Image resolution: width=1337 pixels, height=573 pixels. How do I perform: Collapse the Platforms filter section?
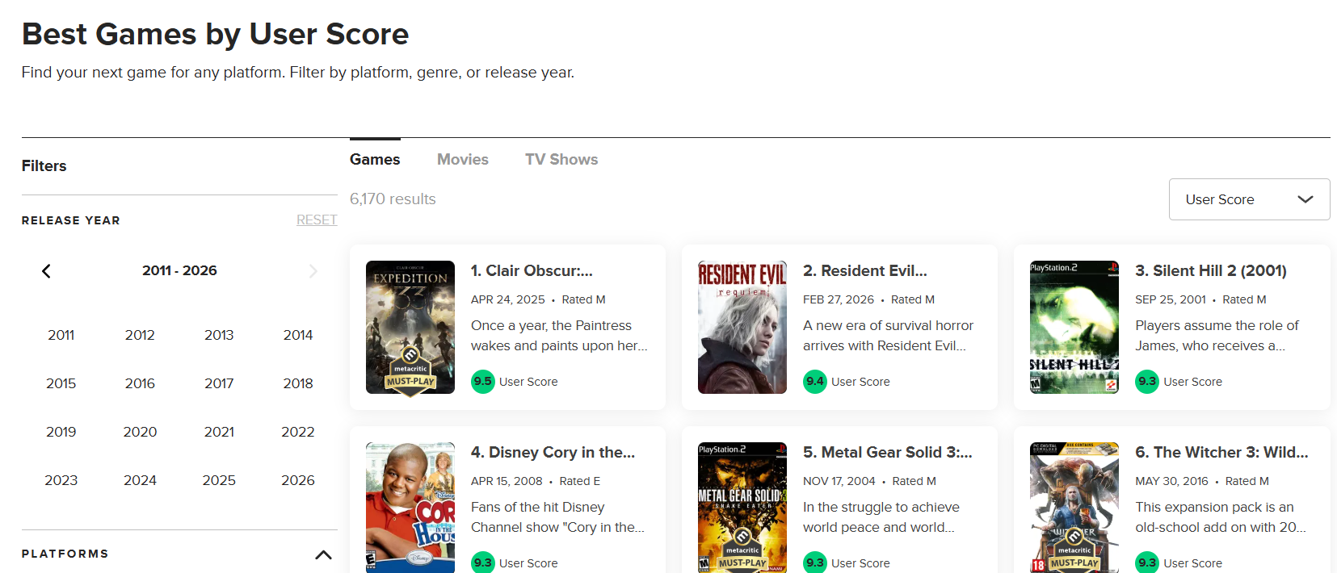click(x=323, y=554)
